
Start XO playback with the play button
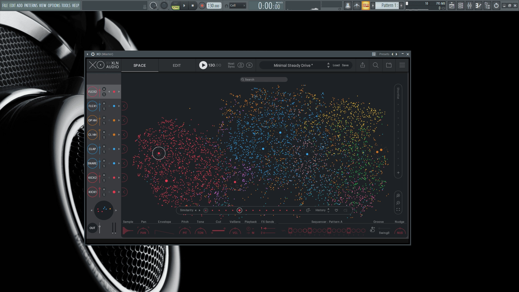click(x=203, y=65)
